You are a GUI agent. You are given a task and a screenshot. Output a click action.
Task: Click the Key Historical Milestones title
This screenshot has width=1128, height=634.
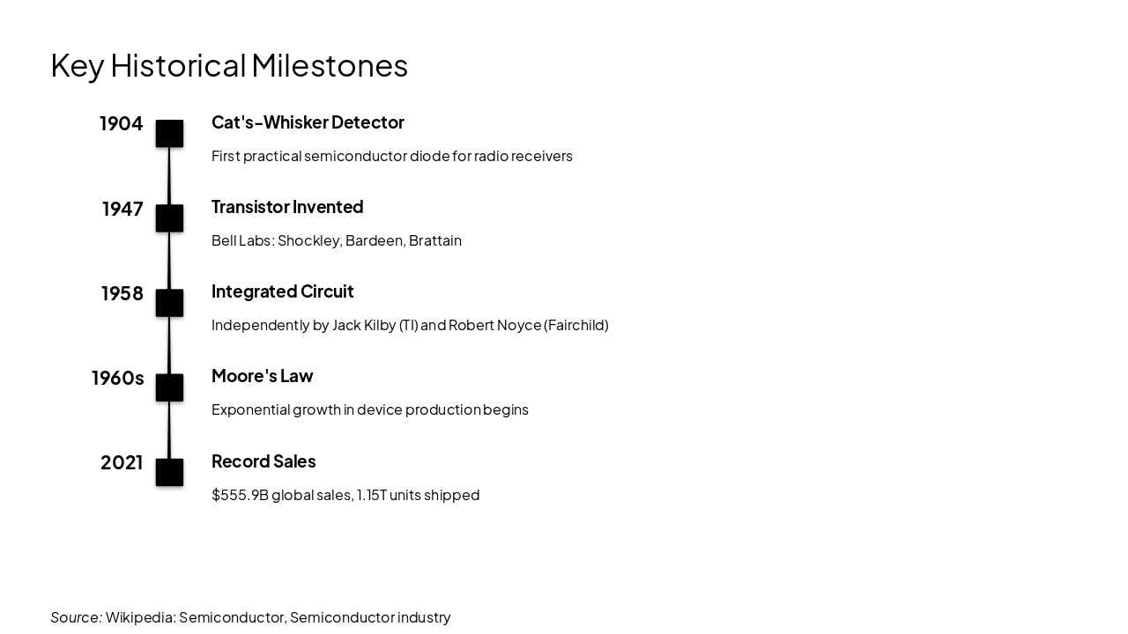point(229,65)
